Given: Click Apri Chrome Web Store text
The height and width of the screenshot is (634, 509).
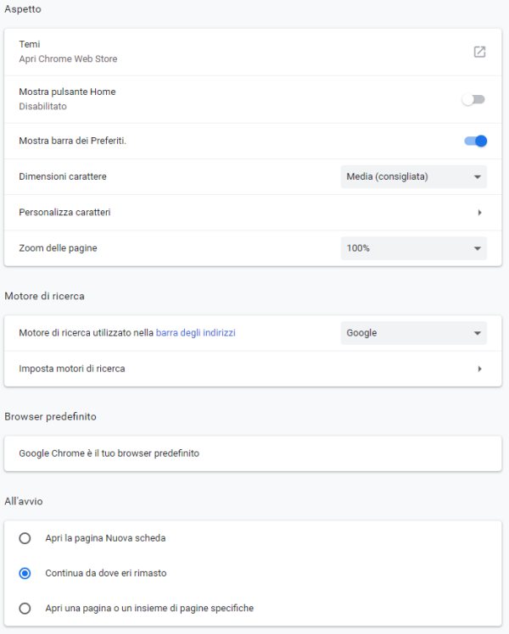Looking at the screenshot, I should click(68, 59).
